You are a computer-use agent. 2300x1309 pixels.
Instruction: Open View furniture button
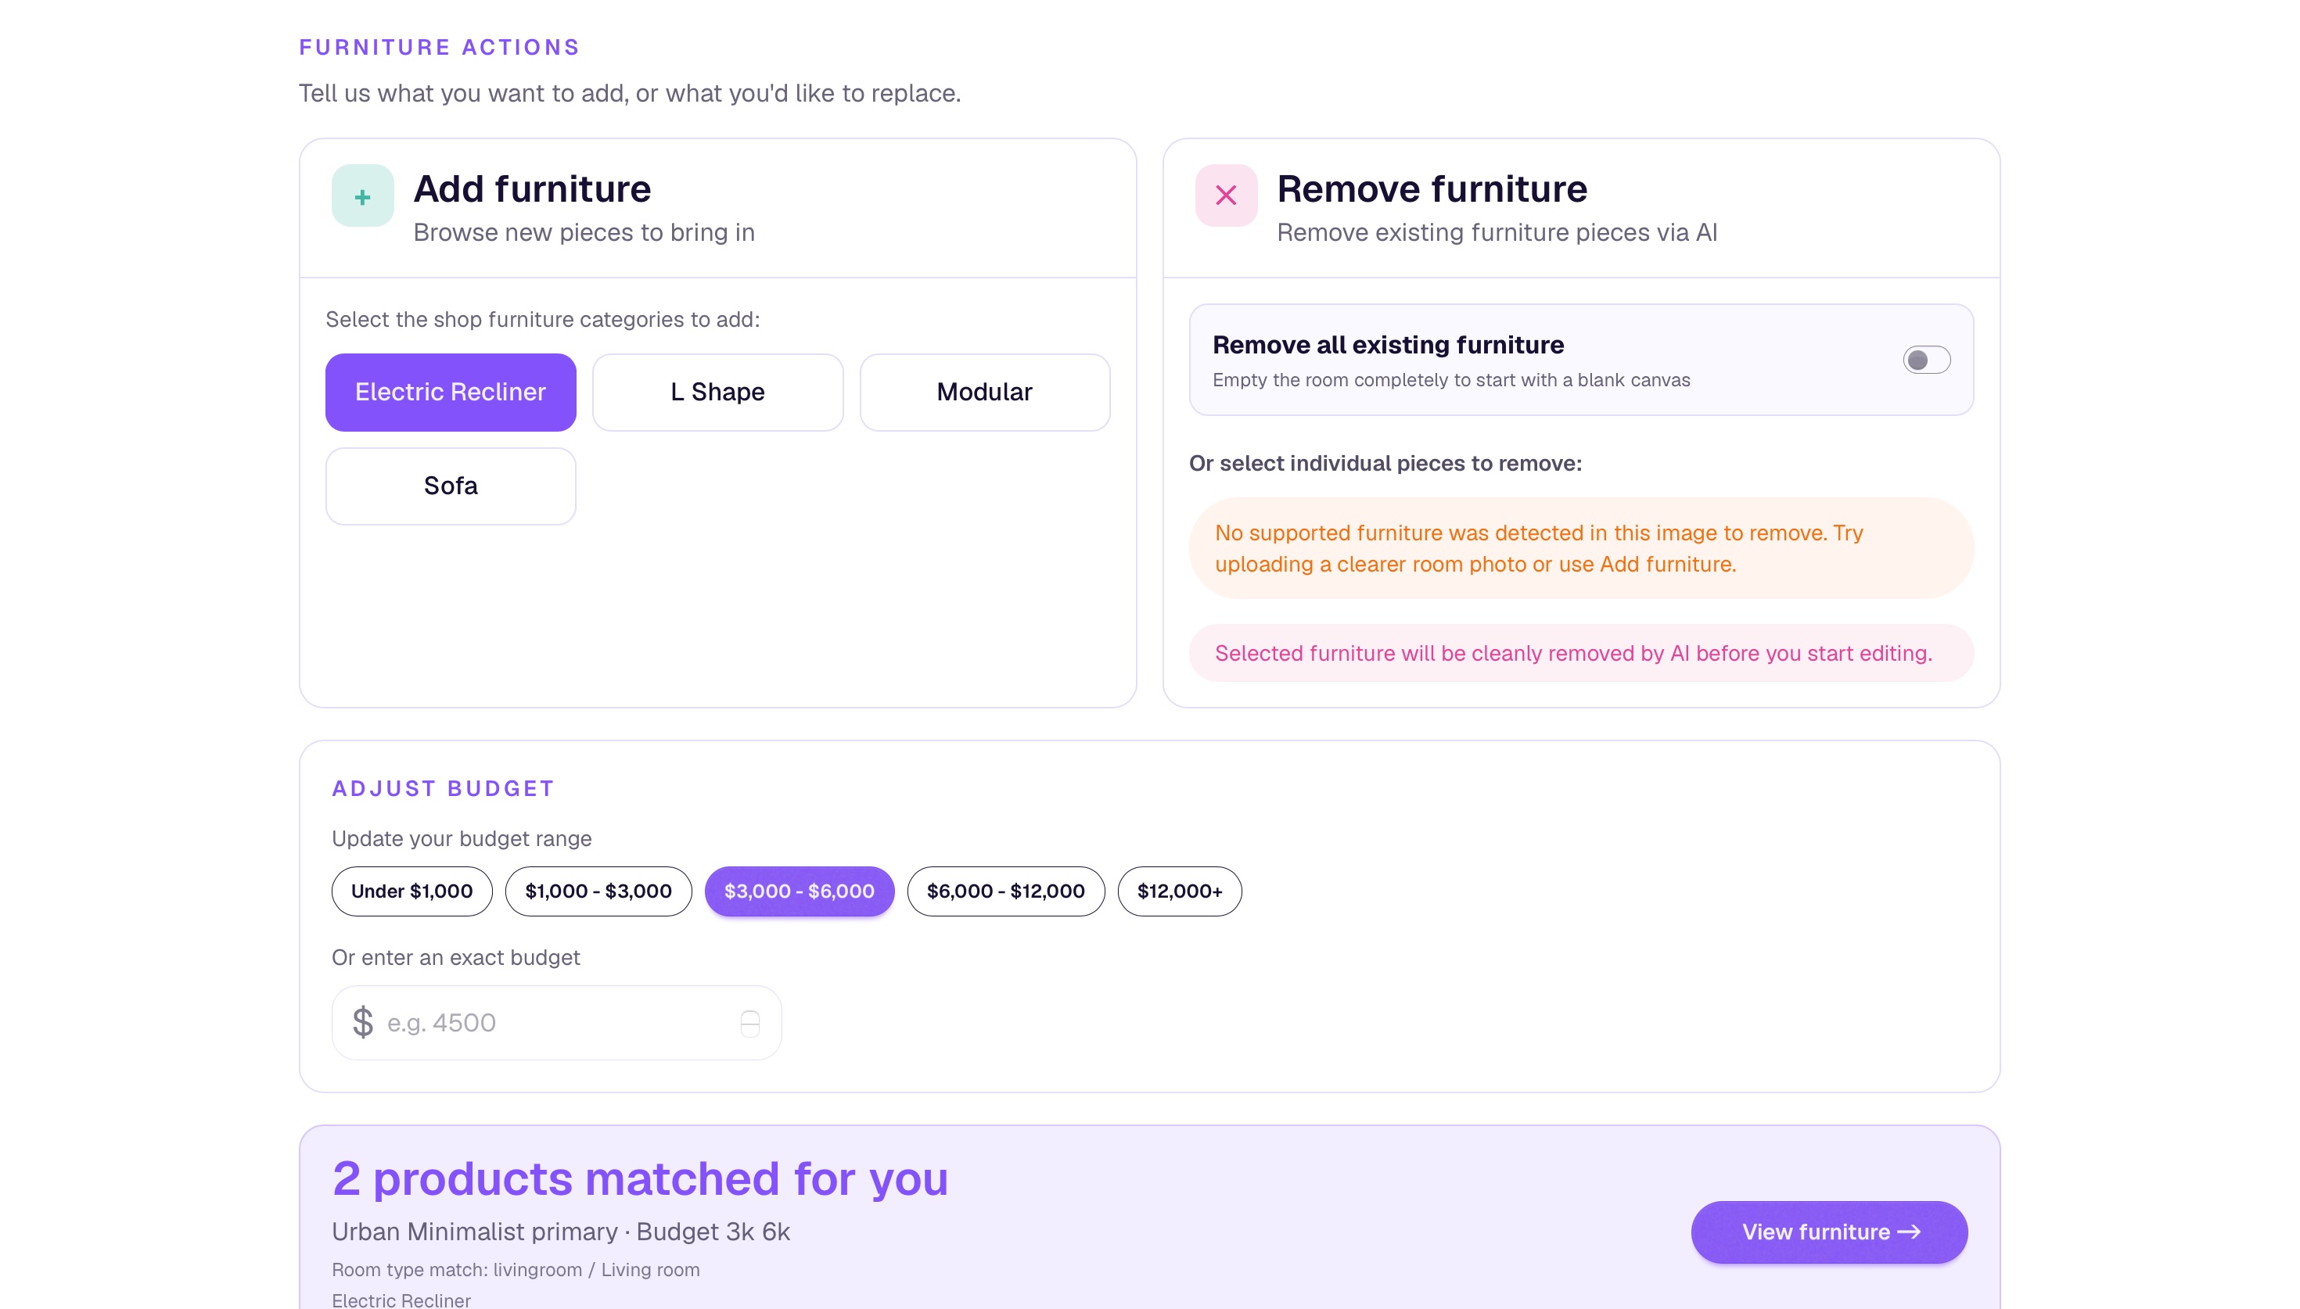(x=1829, y=1232)
